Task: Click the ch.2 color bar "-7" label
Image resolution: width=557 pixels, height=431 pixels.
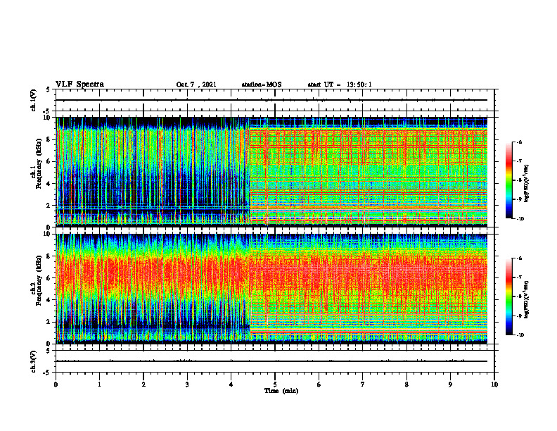Action: coord(519,277)
